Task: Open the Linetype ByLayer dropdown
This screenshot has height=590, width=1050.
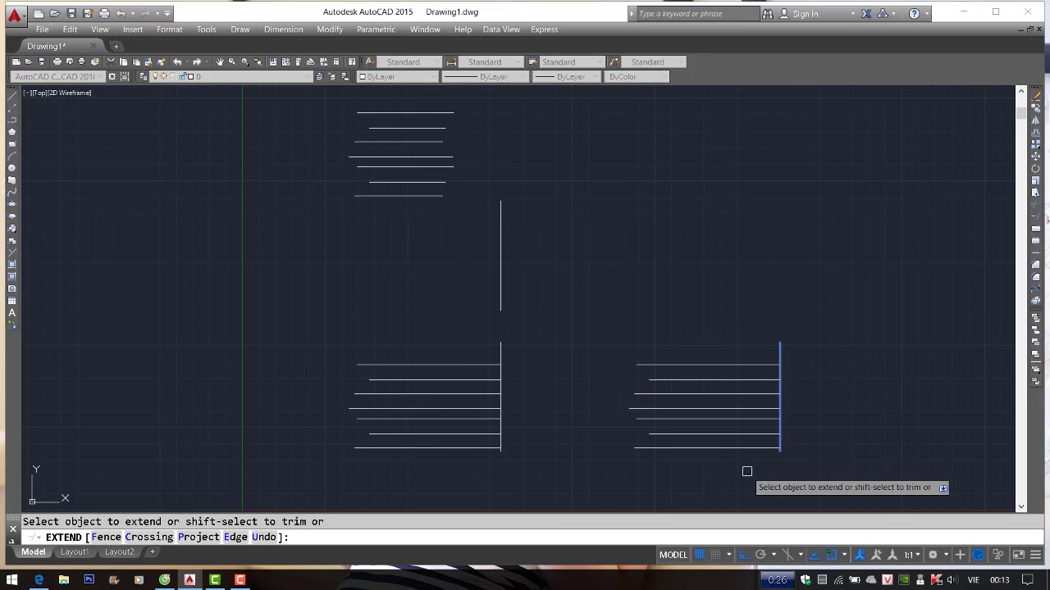Action: pyautogui.click(x=485, y=76)
